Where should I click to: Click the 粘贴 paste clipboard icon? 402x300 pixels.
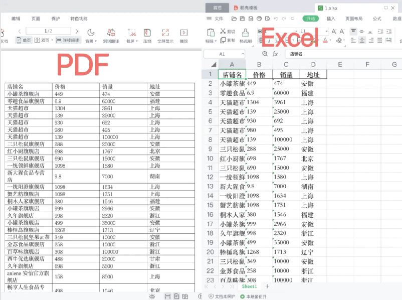[x=211, y=33]
